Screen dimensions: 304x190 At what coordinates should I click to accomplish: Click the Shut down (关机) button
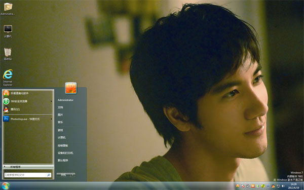64,175
